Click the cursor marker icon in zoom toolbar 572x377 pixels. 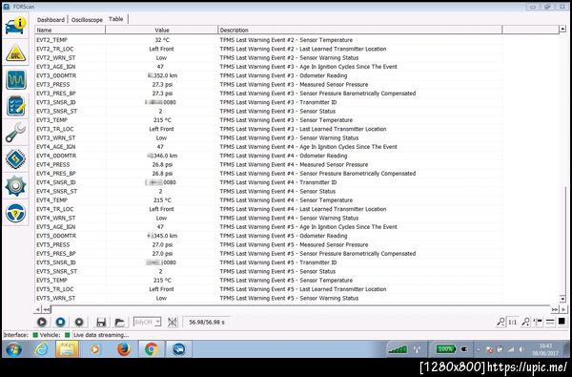(538, 322)
